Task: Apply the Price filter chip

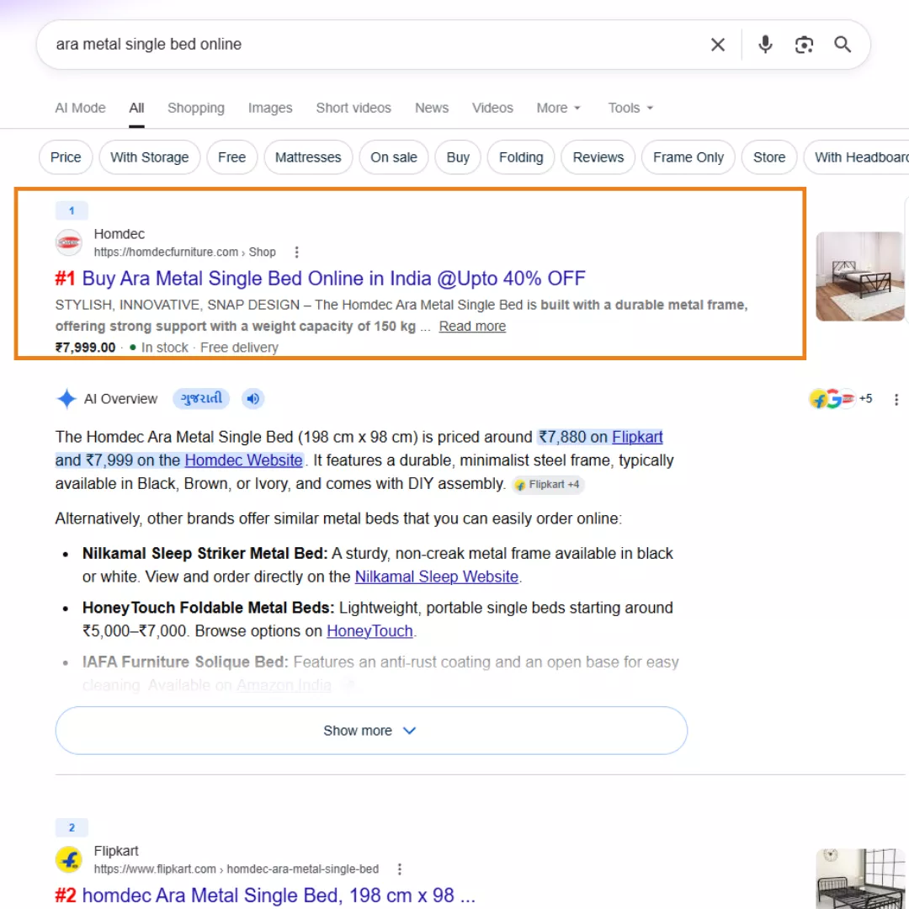Action: 66,157
